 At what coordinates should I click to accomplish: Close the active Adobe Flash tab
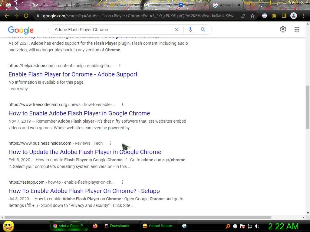click(239, 5)
